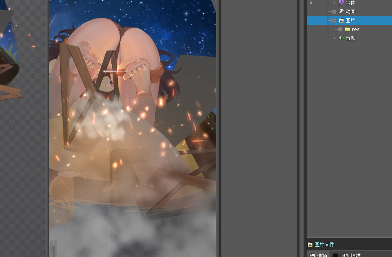This screenshot has width=392, height=257.
Task: Click the purple Events (事件) icon
Action: tap(341, 3)
